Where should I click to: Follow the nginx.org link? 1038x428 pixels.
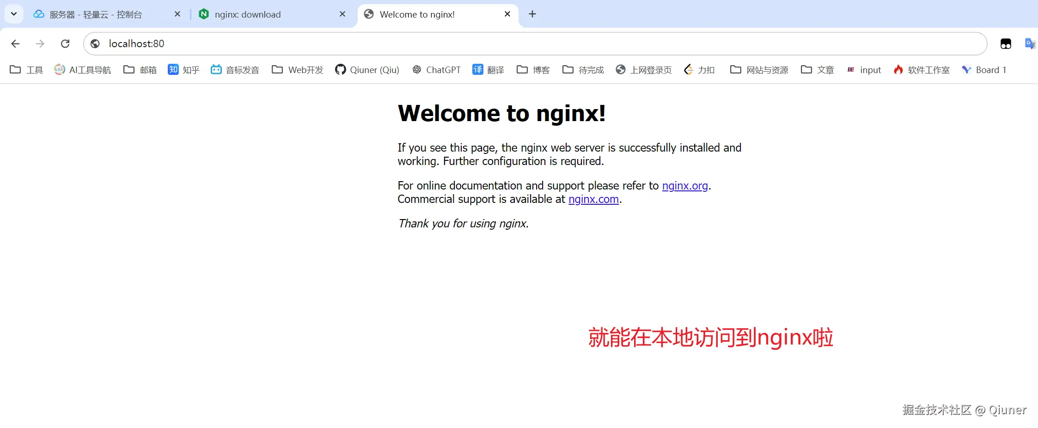[x=685, y=186]
